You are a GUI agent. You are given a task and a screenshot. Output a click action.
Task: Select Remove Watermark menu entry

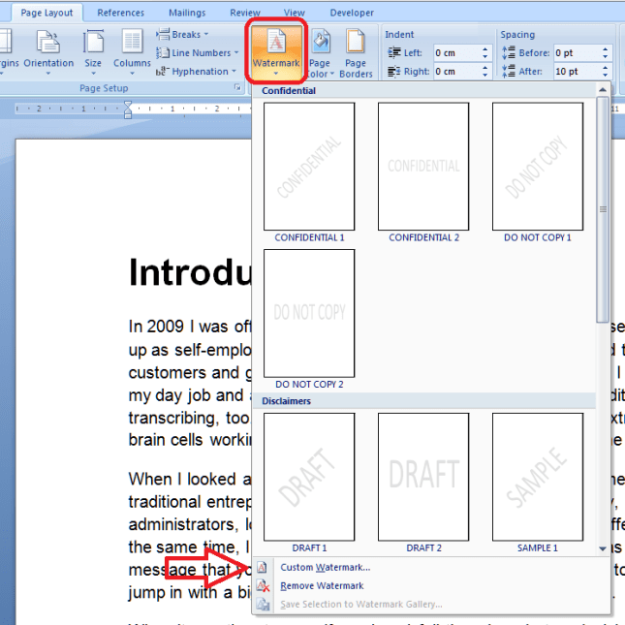click(322, 586)
